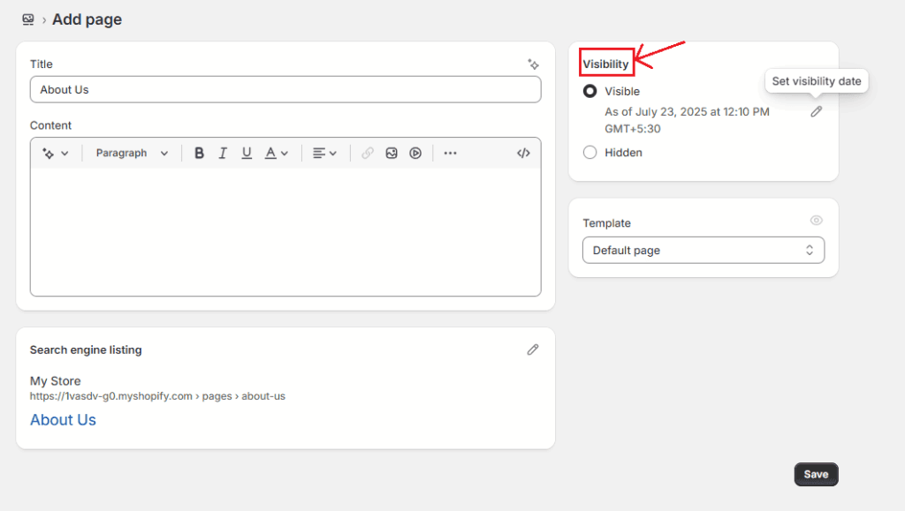Click the Save button
Viewport: 905px width, 511px height.
816,474
